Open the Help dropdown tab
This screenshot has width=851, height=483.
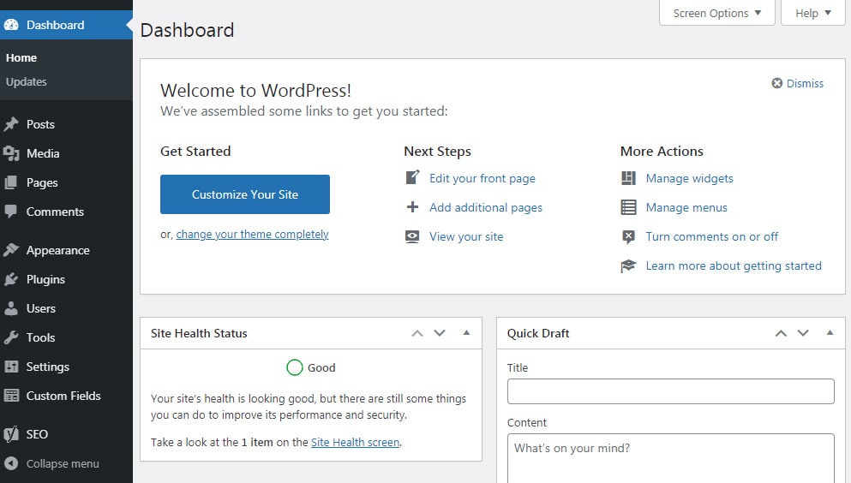point(813,13)
